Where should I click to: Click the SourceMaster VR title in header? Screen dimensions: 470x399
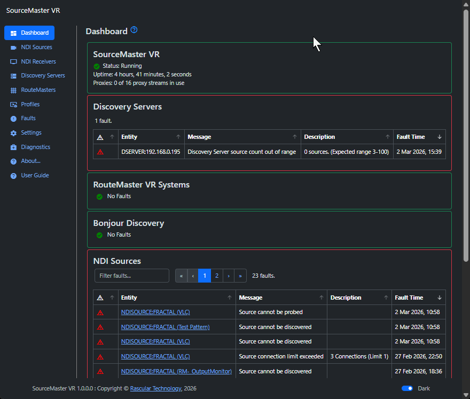(33, 11)
